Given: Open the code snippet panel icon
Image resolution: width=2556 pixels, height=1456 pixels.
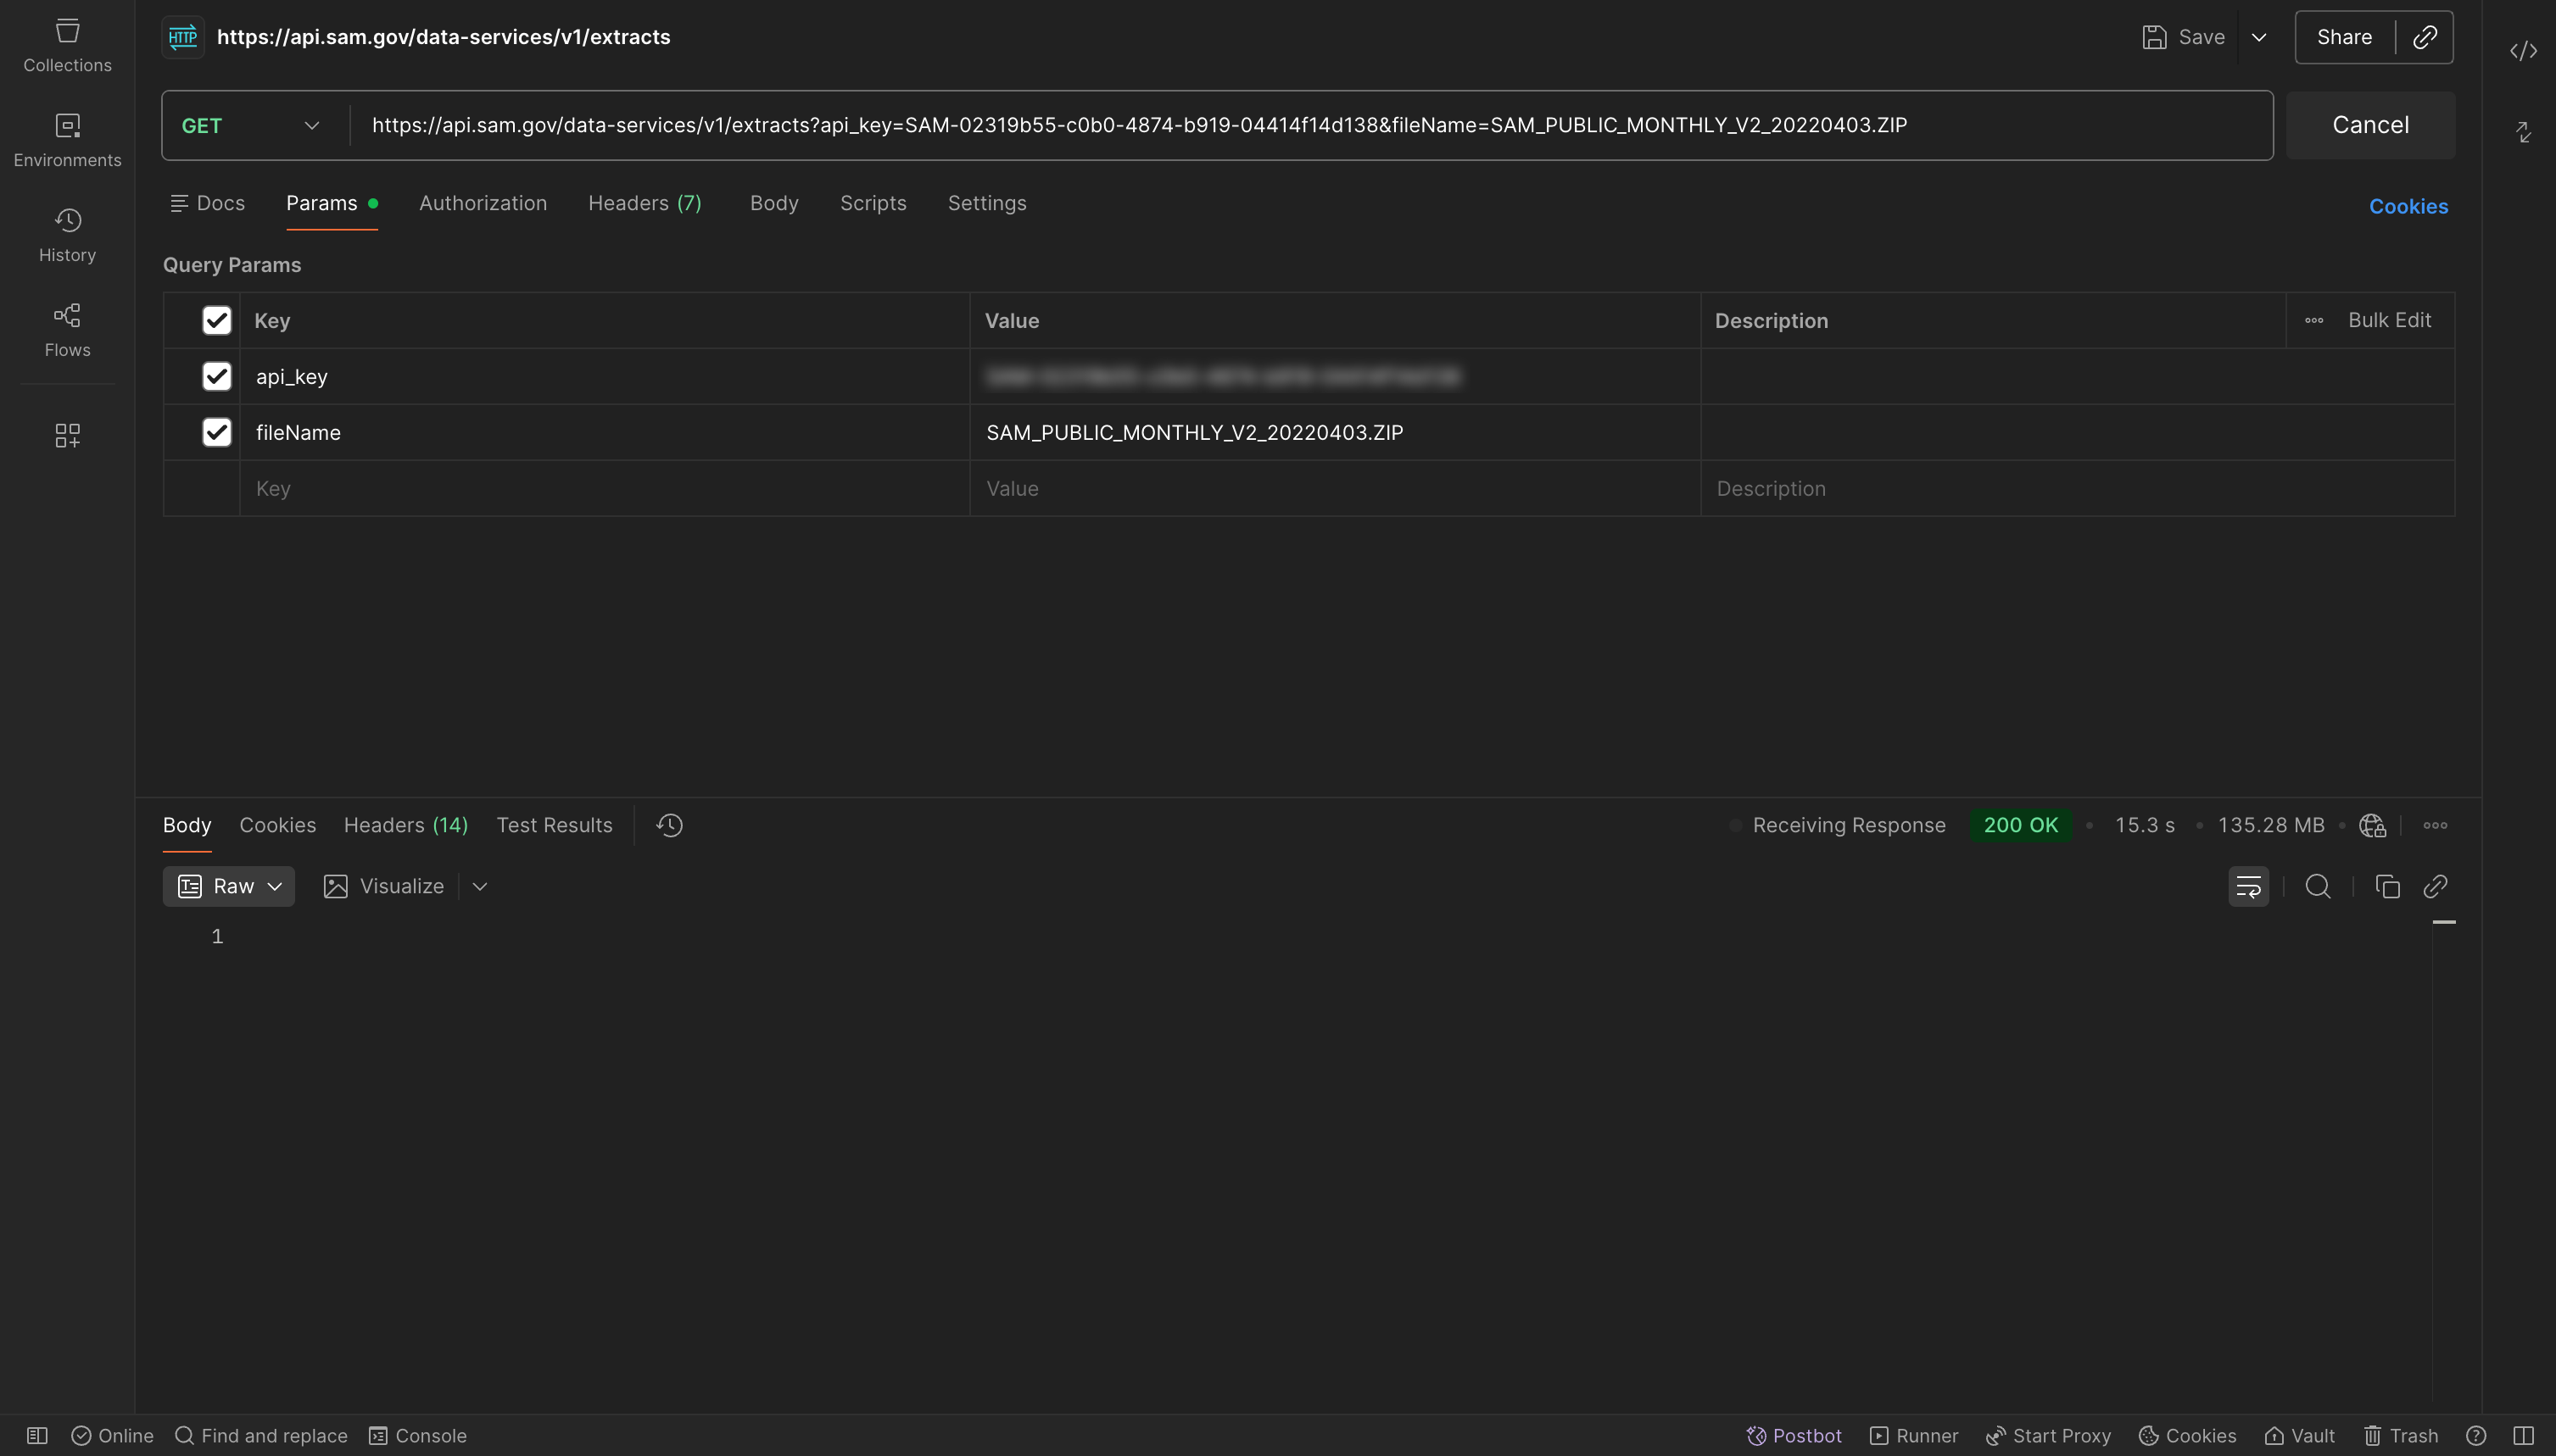Looking at the screenshot, I should pos(2523,51).
